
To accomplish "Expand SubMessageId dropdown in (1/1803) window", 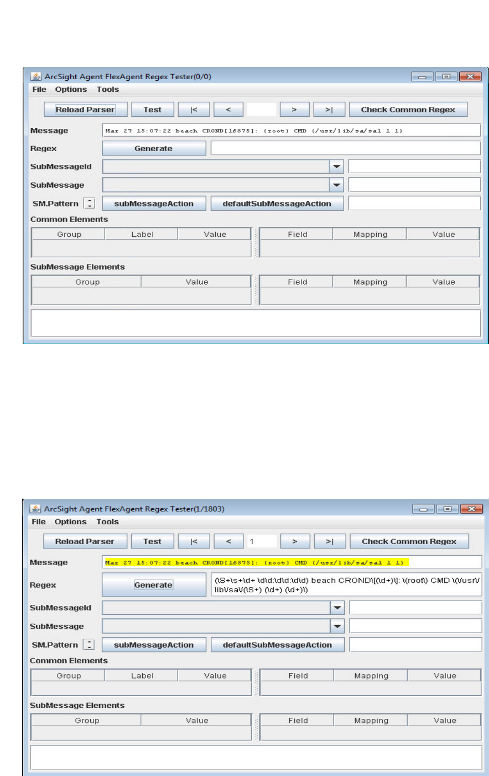I will coord(337,608).
